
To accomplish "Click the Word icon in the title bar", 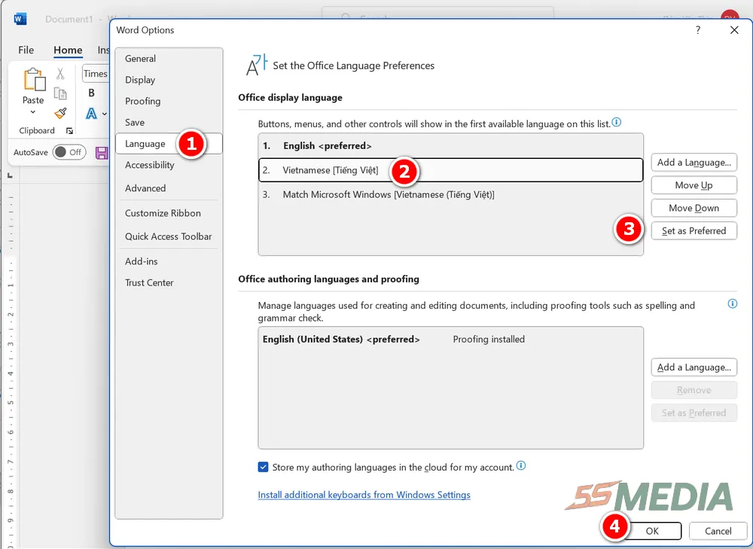I will (x=20, y=19).
